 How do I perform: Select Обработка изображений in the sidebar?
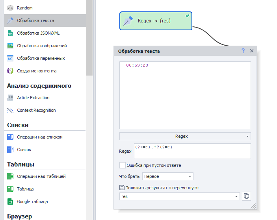point(45,46)
